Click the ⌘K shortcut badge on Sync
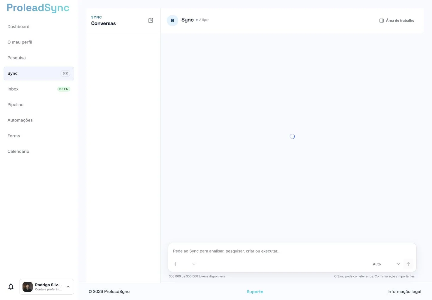 [65, 73]
